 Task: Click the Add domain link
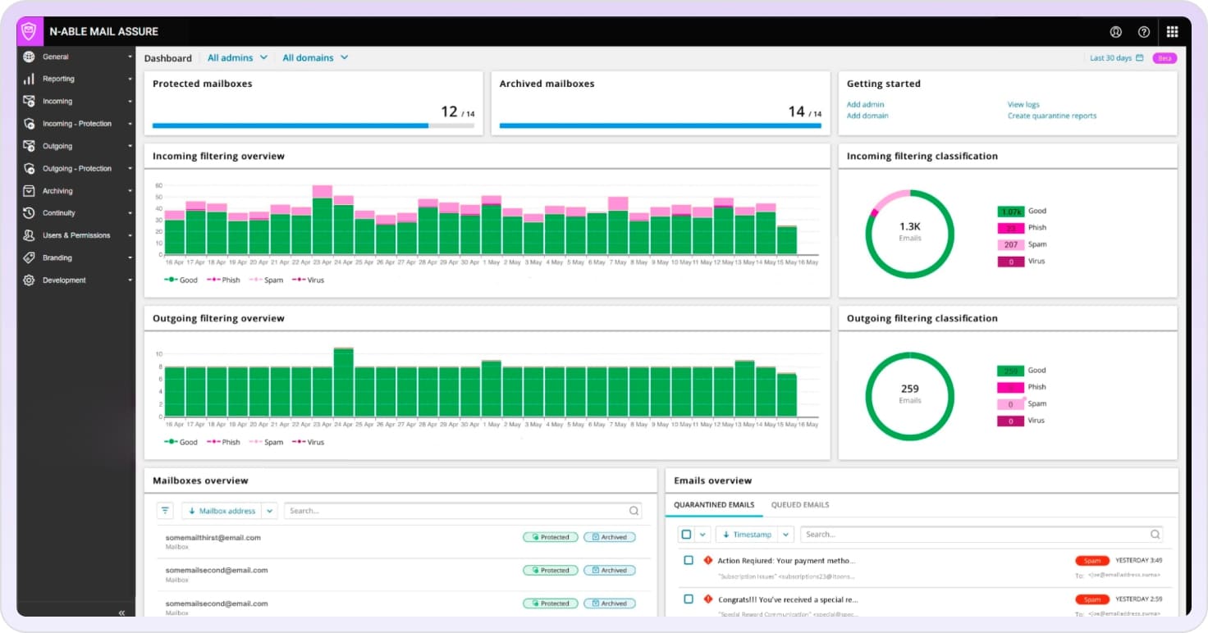pos(867,116)
